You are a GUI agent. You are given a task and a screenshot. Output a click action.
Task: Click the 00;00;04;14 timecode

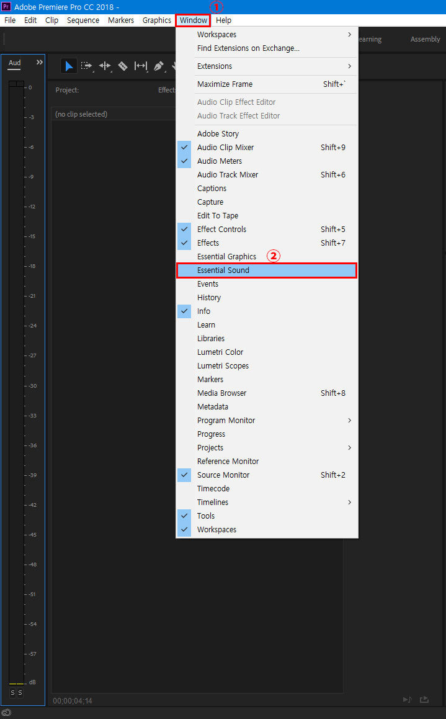[x=73, y=700]
